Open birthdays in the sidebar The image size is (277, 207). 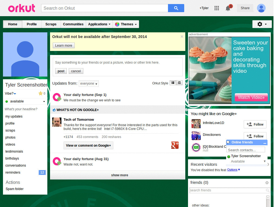pos(12,158)
